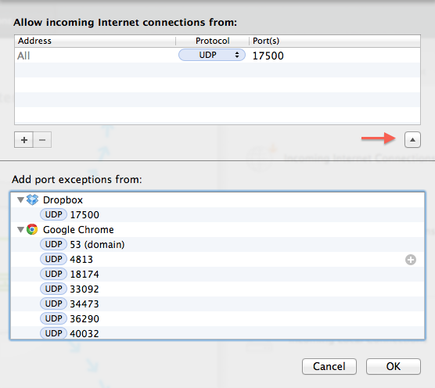The height and width of the screenshot is (388, 435).
Task: Remove the selected connection rule
Action: click(x=42, y=140)
